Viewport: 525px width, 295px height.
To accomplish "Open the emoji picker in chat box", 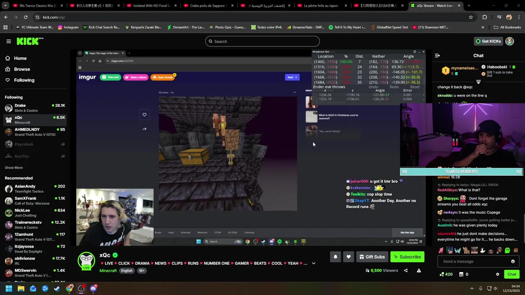I will [x=513, y=261].
